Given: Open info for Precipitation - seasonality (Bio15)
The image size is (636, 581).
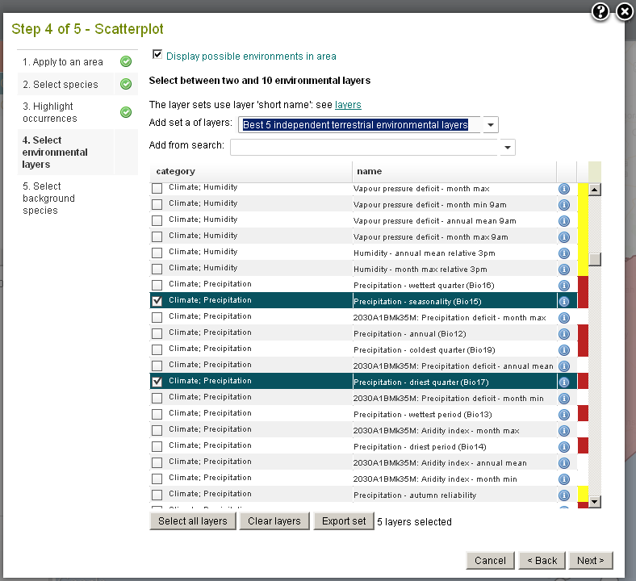Looking at the screenshot, I should pos(564,302).
